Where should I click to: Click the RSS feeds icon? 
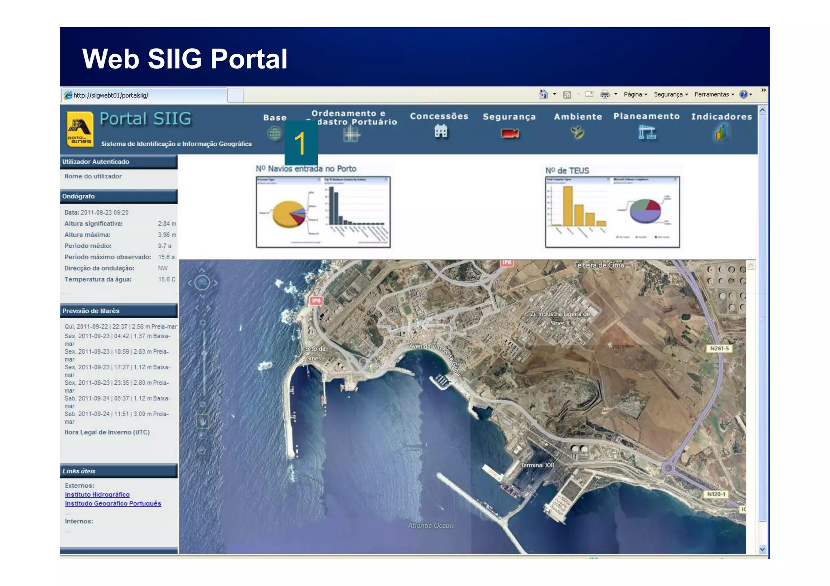pyautogui.click(x=567, y=95)
